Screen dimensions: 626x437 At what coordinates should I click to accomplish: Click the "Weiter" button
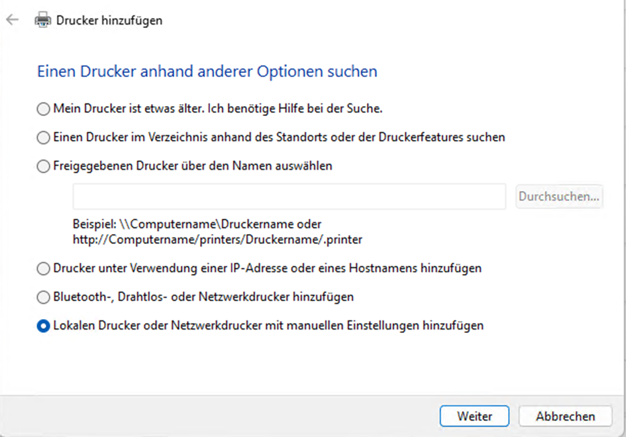(x=474, y=416)
